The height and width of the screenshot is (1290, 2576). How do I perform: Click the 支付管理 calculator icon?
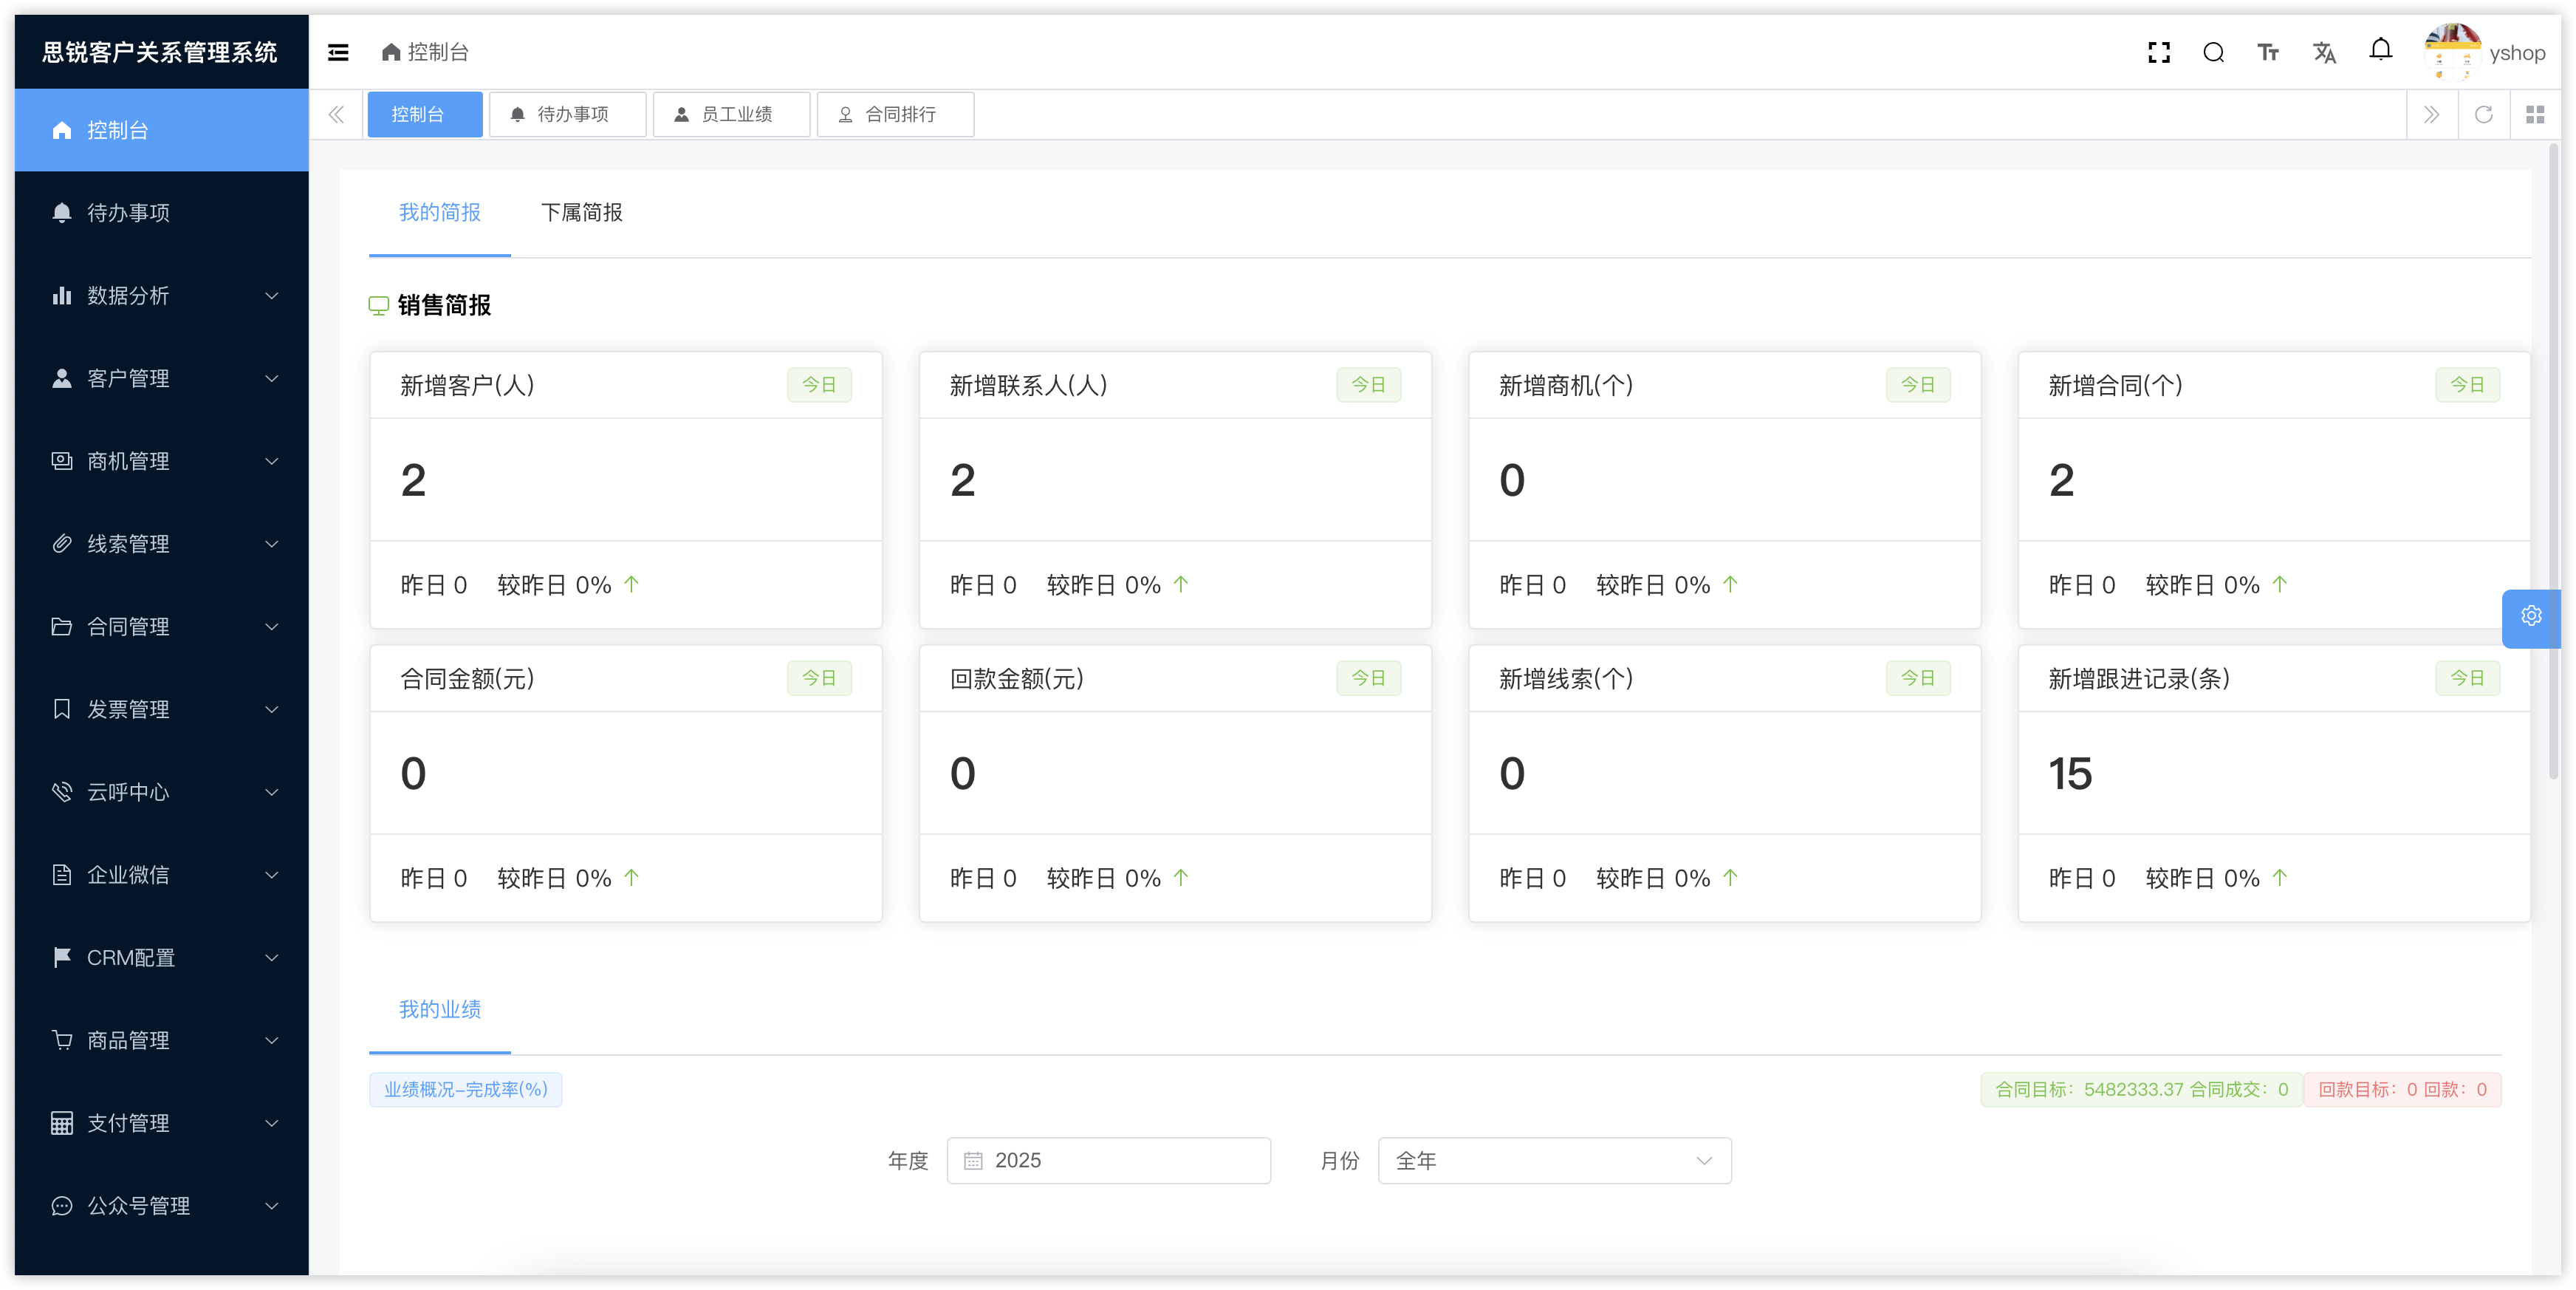[x=62, y=1123]
